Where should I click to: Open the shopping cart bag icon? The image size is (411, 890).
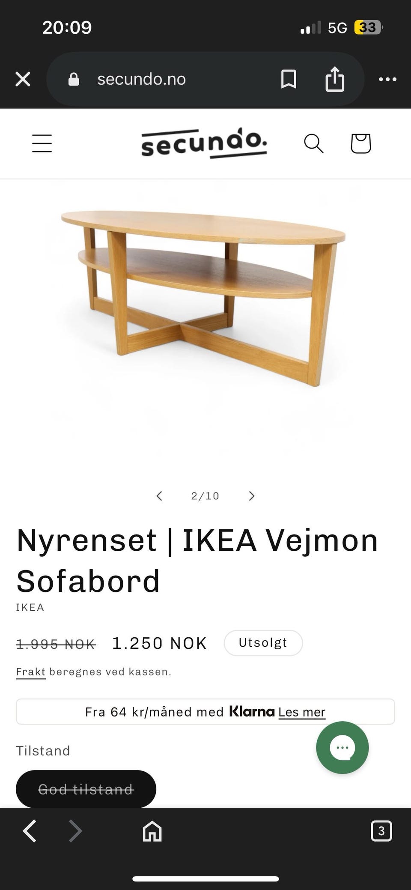361,143
